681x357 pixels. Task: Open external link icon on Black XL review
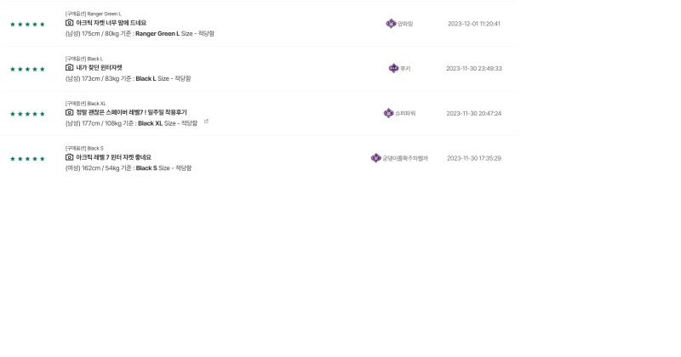[x=206, y=122]
